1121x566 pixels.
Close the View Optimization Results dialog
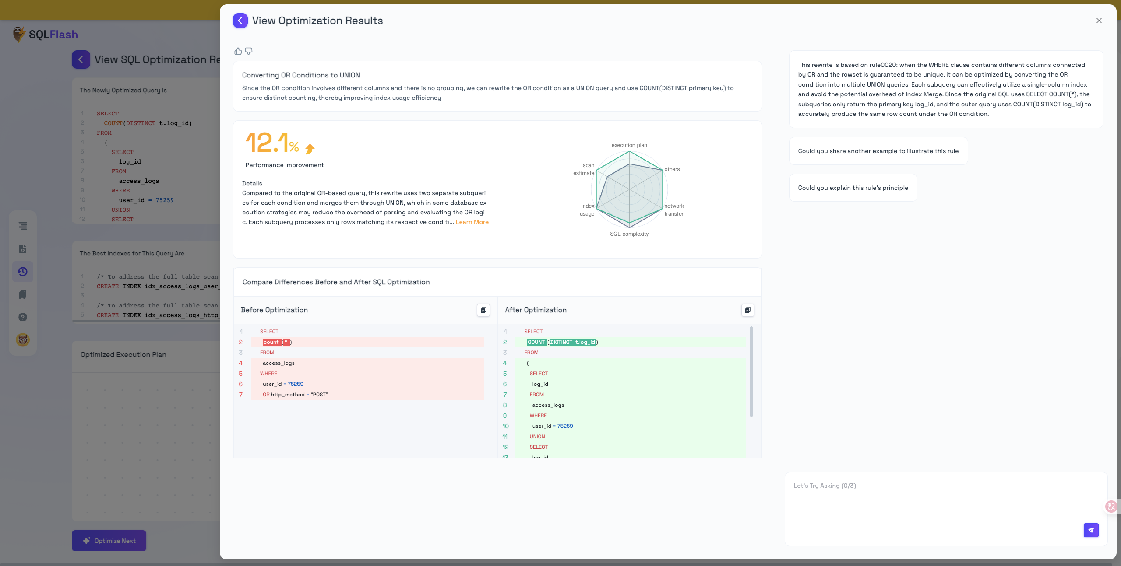click(1099, 21)
